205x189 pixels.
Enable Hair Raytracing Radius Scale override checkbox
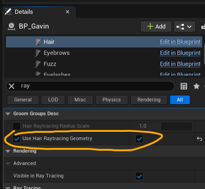[x=17, y=126]
